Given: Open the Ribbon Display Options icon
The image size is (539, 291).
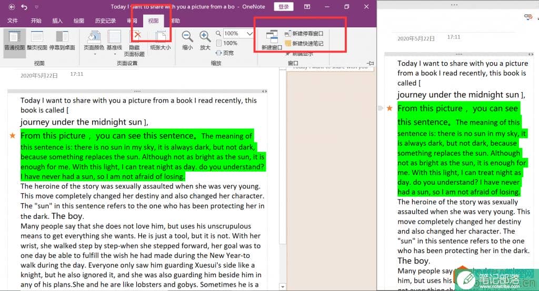Looking at the screenshot, I should point(307,6).
